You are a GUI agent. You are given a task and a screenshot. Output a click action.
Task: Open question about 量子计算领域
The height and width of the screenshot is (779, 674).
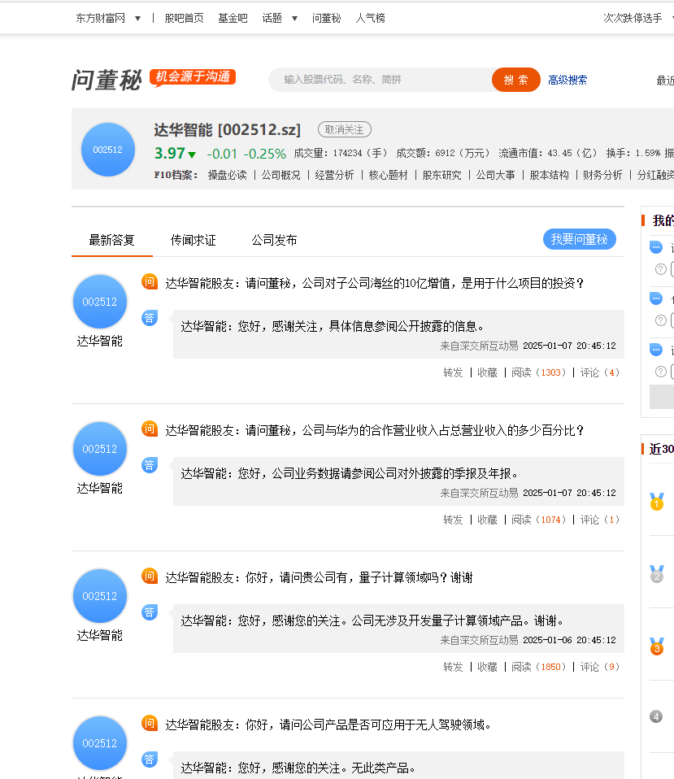click(319, 577)
